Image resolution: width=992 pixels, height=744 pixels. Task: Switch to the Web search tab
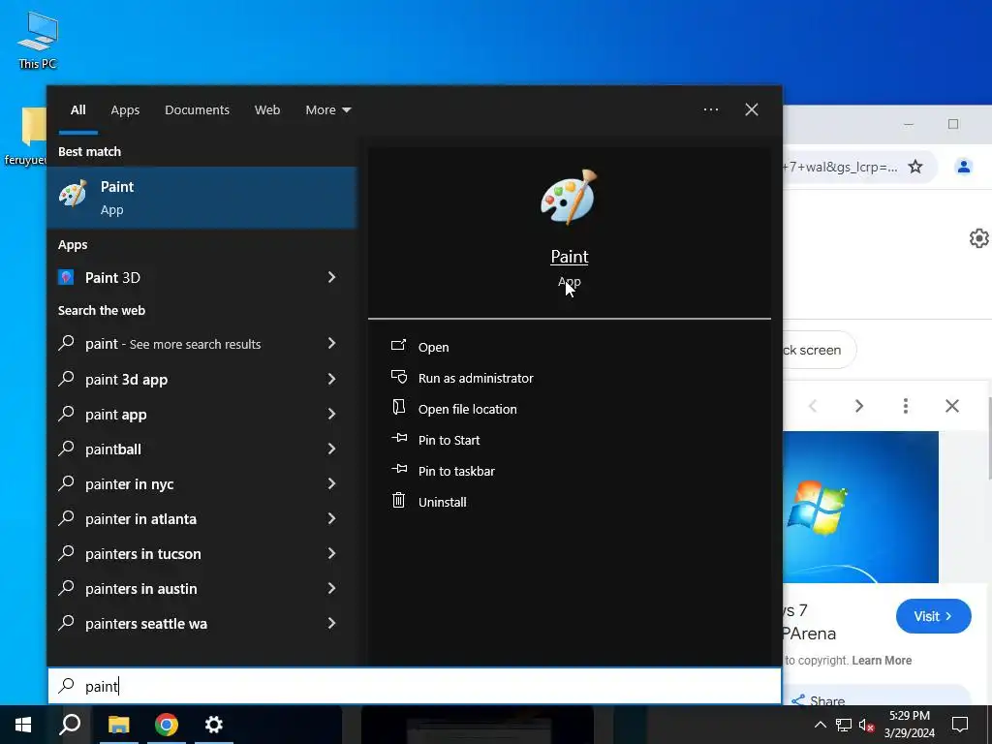click(x=267, y=110)
